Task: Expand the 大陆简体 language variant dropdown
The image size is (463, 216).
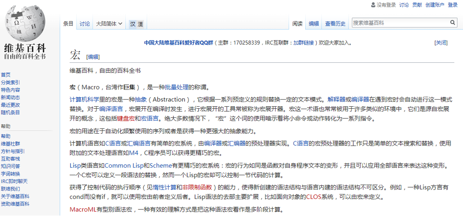Action: coord(109,23)
